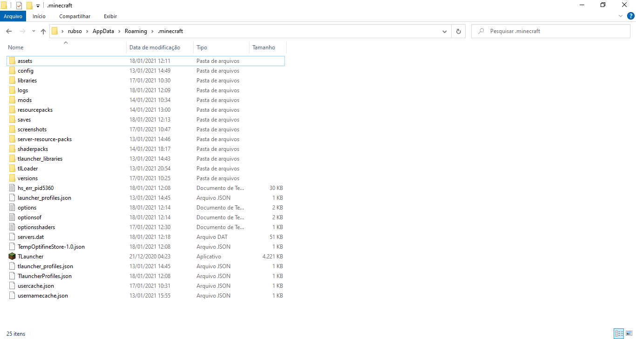Open the breadcrumb chevron between Roaming and .minecraft
The height and width of the screenshot is (339, 636).
pyautogui.click(x=152, y=31)
